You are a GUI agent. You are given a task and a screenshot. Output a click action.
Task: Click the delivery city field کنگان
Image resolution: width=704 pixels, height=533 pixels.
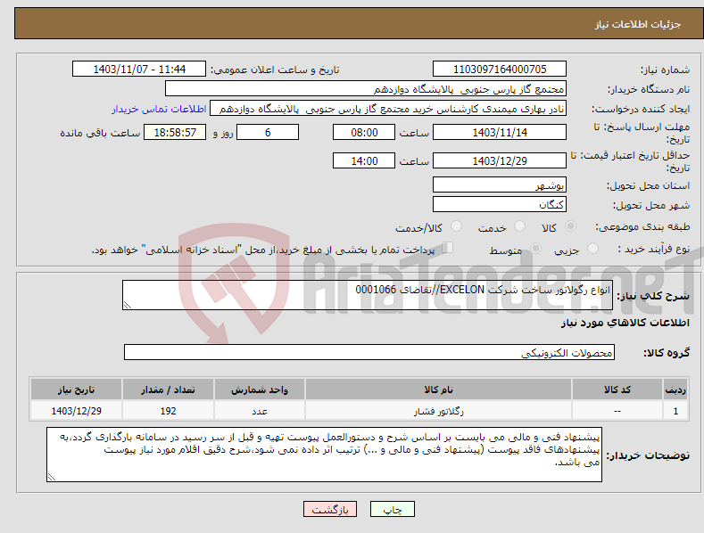pos(500,204)
